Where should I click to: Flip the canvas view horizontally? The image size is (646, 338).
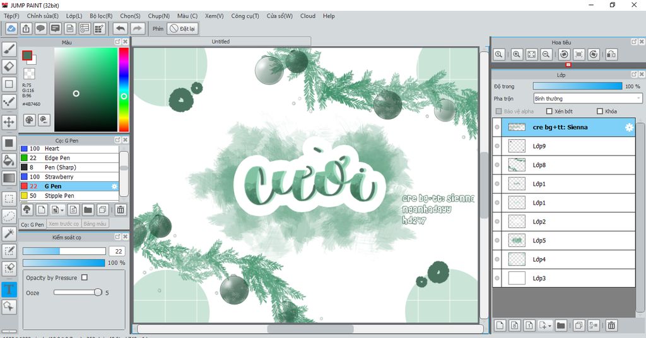point(611,54)
